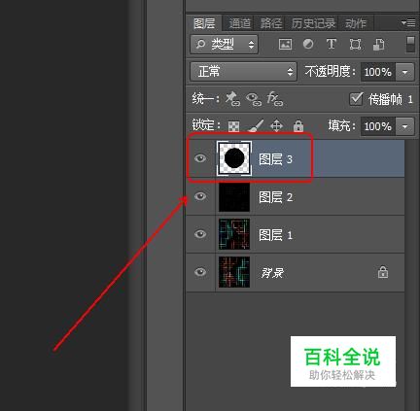Click unify layer visibility icon
The height and width of the screenshot is (411, 420).
[254, 99]
